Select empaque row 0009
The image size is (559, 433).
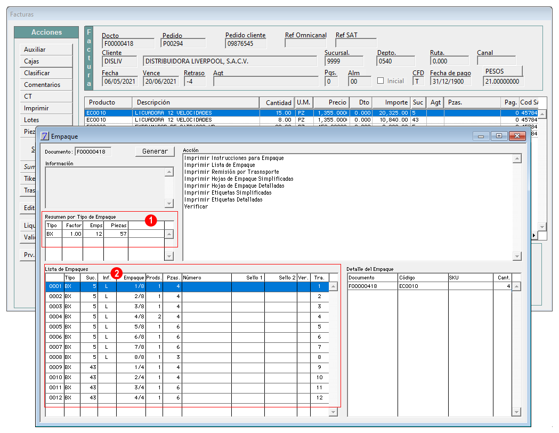187,367
